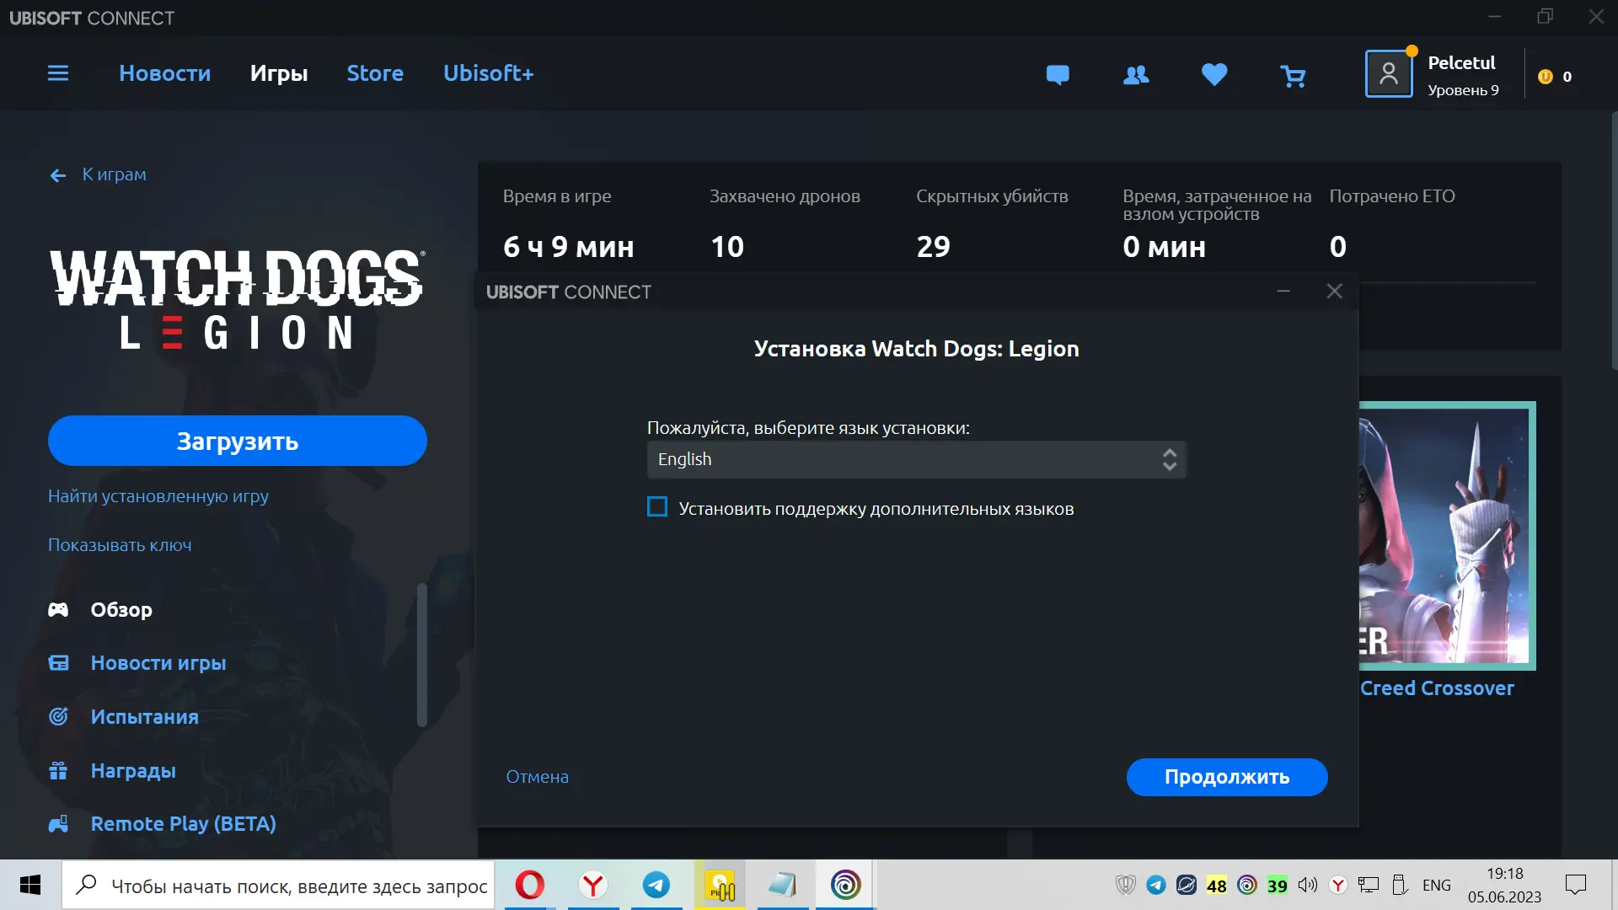The image size is (1618, 910).
Task: Click the Продолжить button
Action: click(x=1227, y=777)
